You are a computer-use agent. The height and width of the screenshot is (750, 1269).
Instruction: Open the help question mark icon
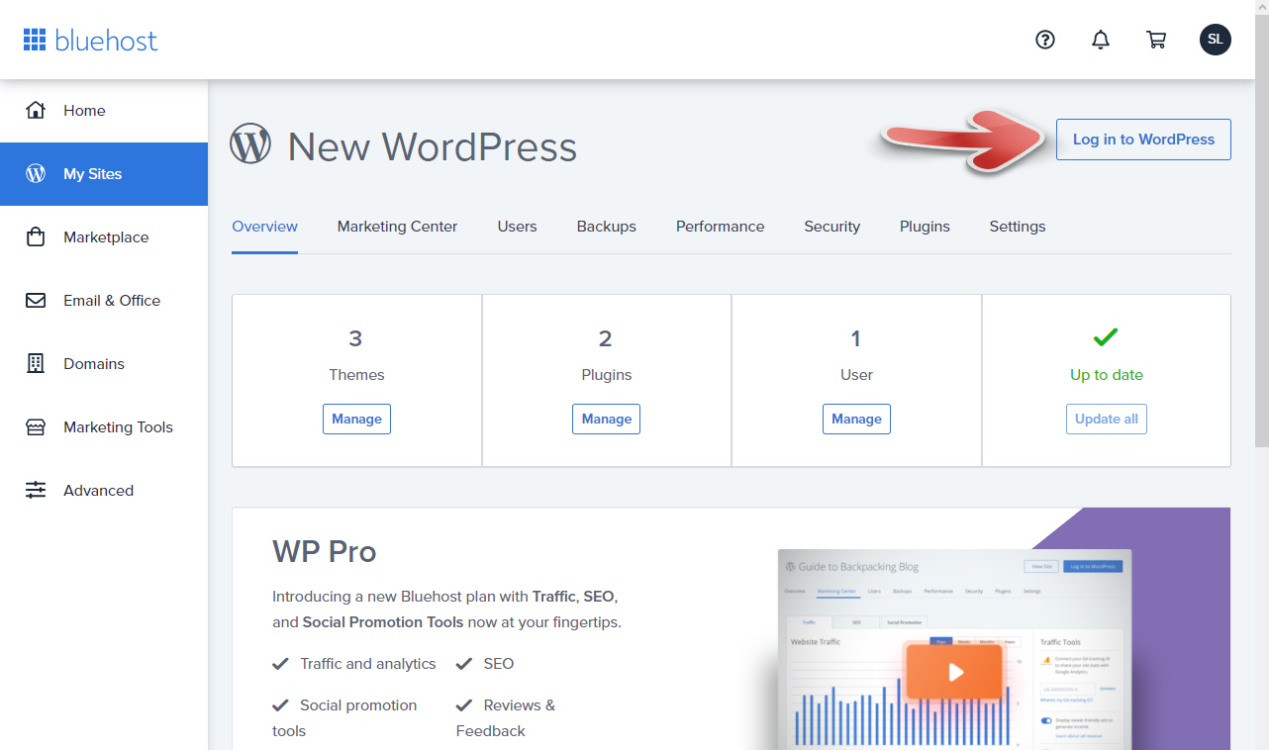pyautogui.click(x=1045, y=40)
